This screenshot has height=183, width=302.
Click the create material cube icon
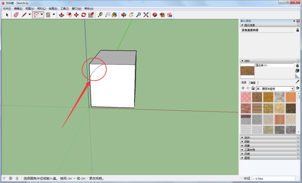point(297,70)
